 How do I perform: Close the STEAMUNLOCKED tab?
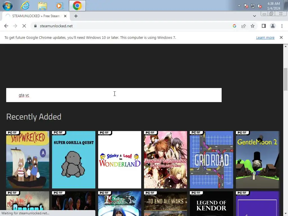(65, 16)
